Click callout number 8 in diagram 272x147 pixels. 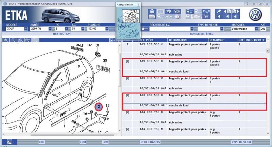click(58, 60)
